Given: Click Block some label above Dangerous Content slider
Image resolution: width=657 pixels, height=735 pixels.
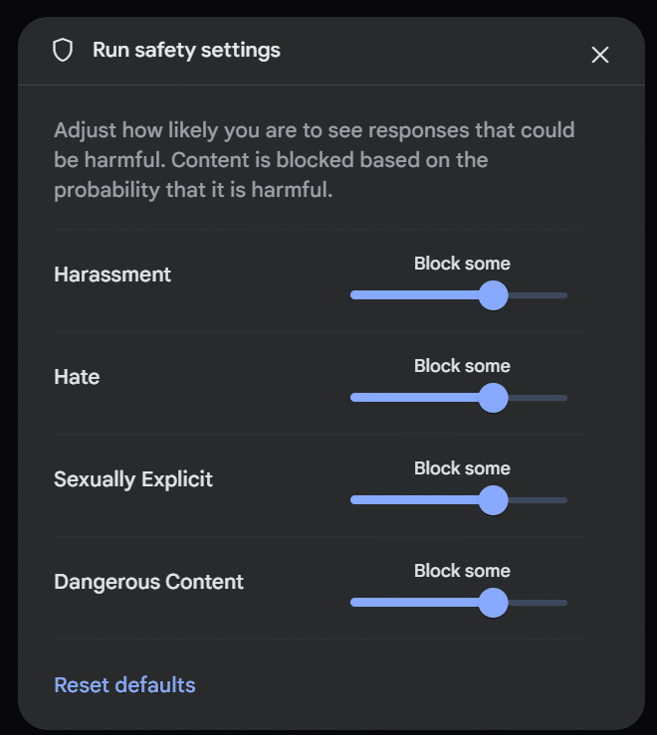Looking at the screenshot, I should coord(462,571).
